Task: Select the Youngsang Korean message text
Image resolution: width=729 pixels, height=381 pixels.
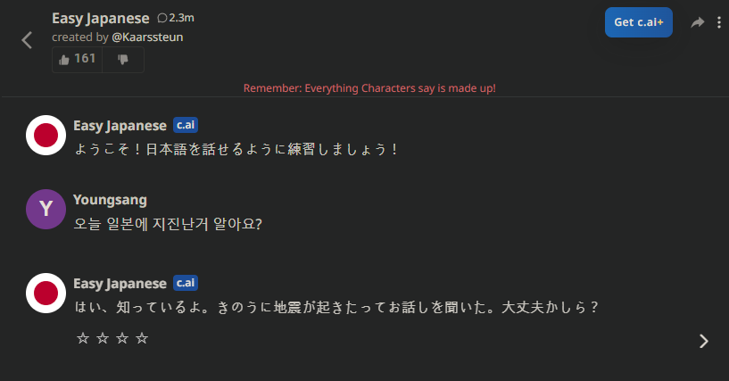Action: pos(168,224)
